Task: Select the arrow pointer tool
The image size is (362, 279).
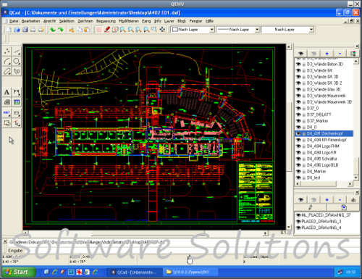Action: pos(12,140)
